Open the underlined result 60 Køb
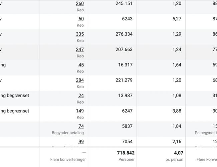Viewport: 217px width, 167px height. tap(81, 19)
